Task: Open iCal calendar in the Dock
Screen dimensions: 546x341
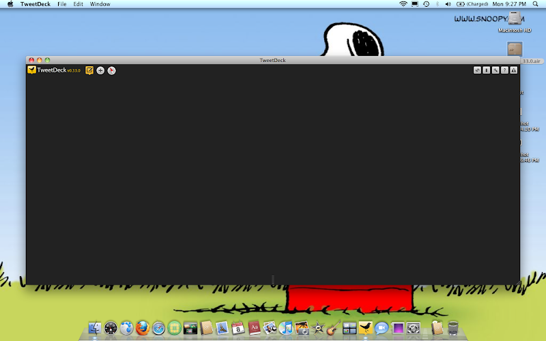Action: pyautogui.click(x=238, y=328)
